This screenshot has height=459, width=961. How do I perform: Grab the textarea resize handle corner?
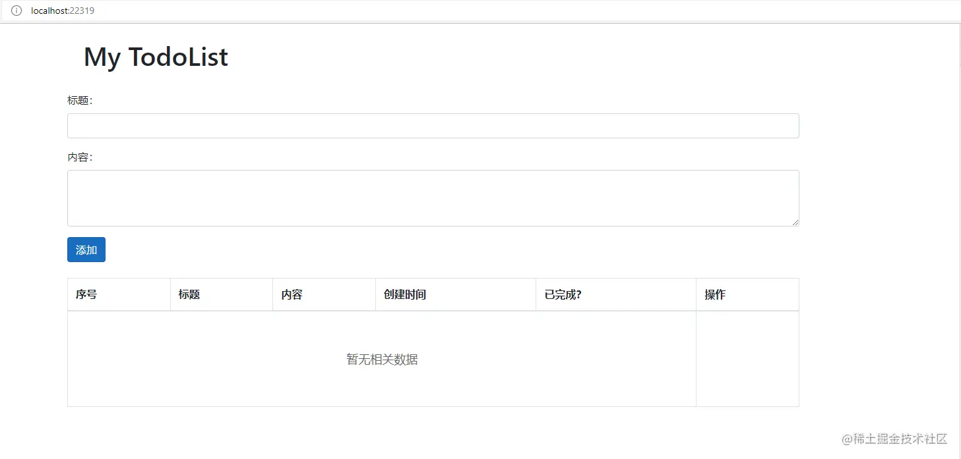pos(795,223)
